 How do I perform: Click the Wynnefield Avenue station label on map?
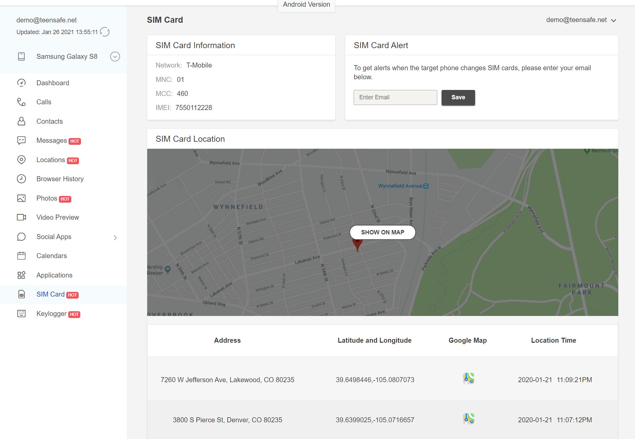point(403,186)
